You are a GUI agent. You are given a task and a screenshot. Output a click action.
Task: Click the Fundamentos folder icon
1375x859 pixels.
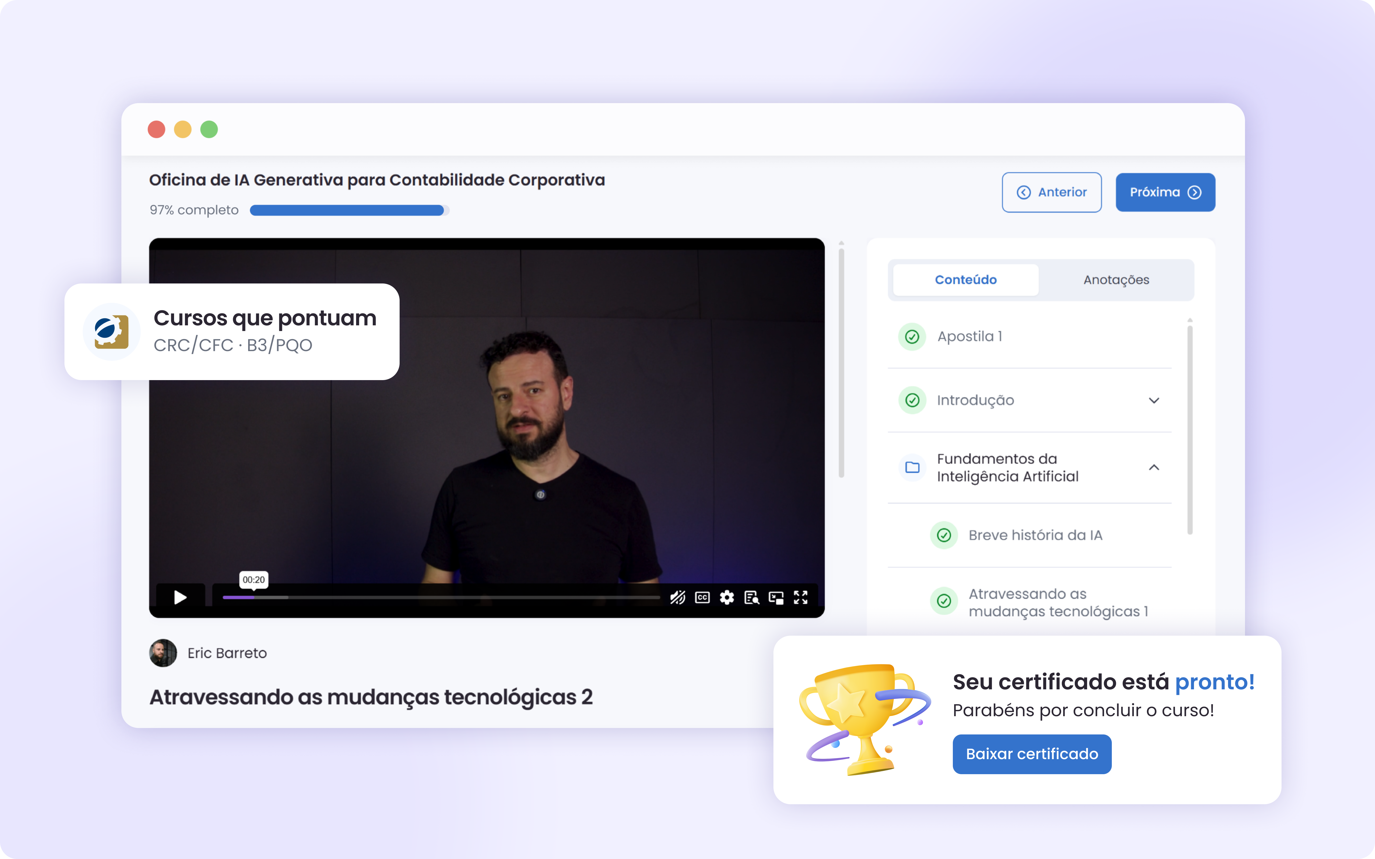pos(913,467)
